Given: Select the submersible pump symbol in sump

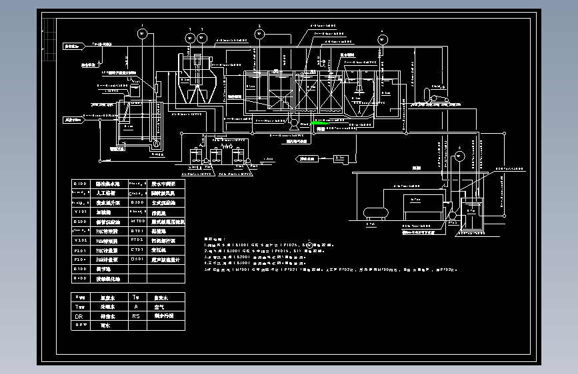Looking at the screenshot, I should [156, 144].
